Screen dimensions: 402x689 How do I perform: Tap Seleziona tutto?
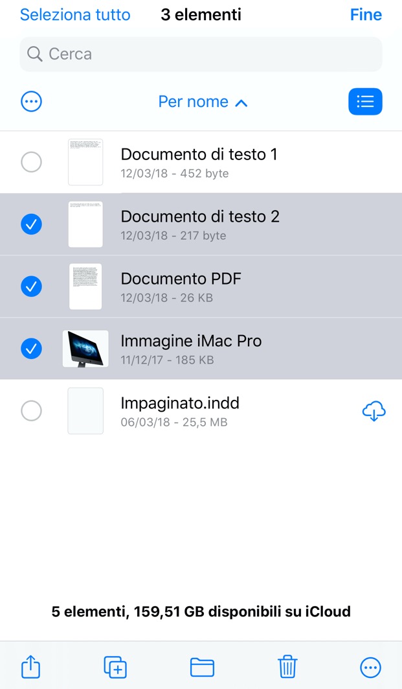click(75, 15)
